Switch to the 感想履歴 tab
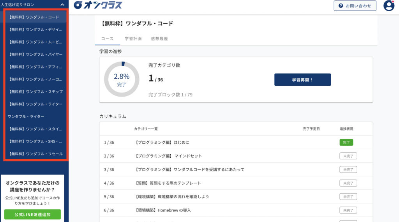The image size is (399, 222). 159,39
